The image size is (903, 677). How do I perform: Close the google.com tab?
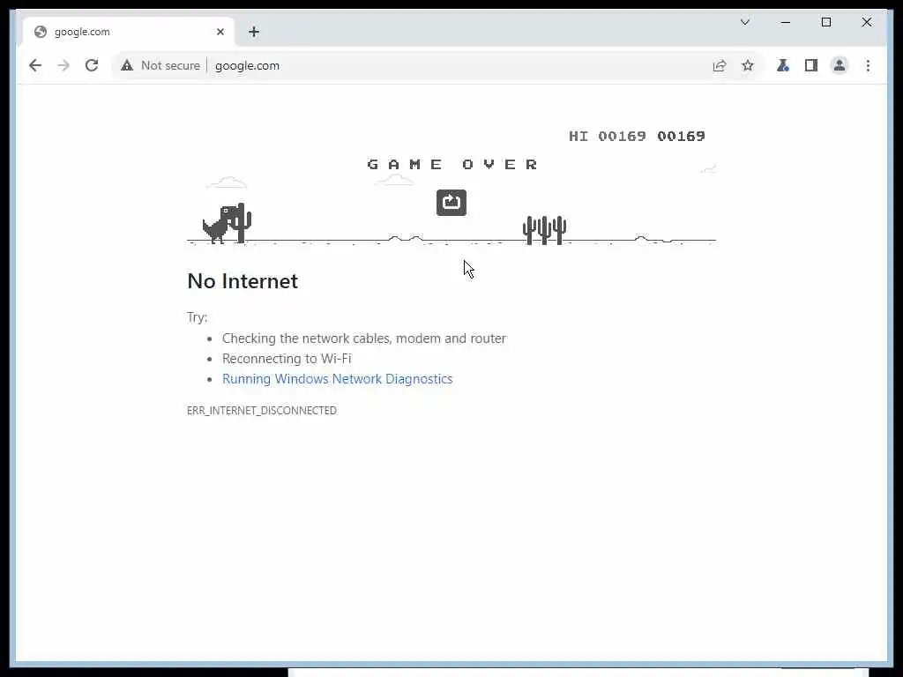[x=220, y=32]
